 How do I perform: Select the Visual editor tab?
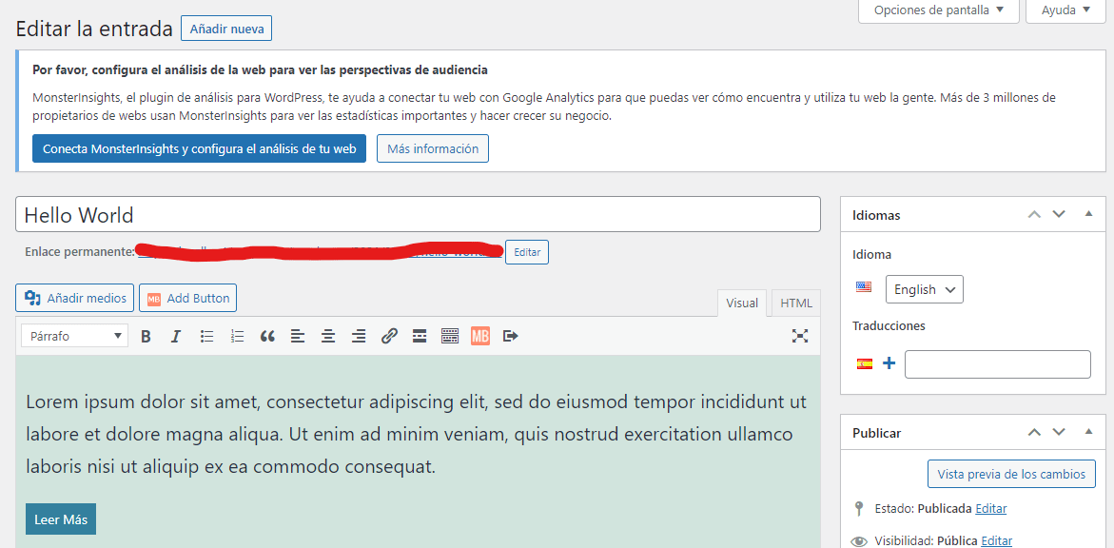(x=742, y=303)
